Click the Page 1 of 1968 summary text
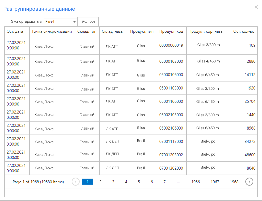Image resolution: width=262 pixels, height=201 pixels. coord(38,182)
